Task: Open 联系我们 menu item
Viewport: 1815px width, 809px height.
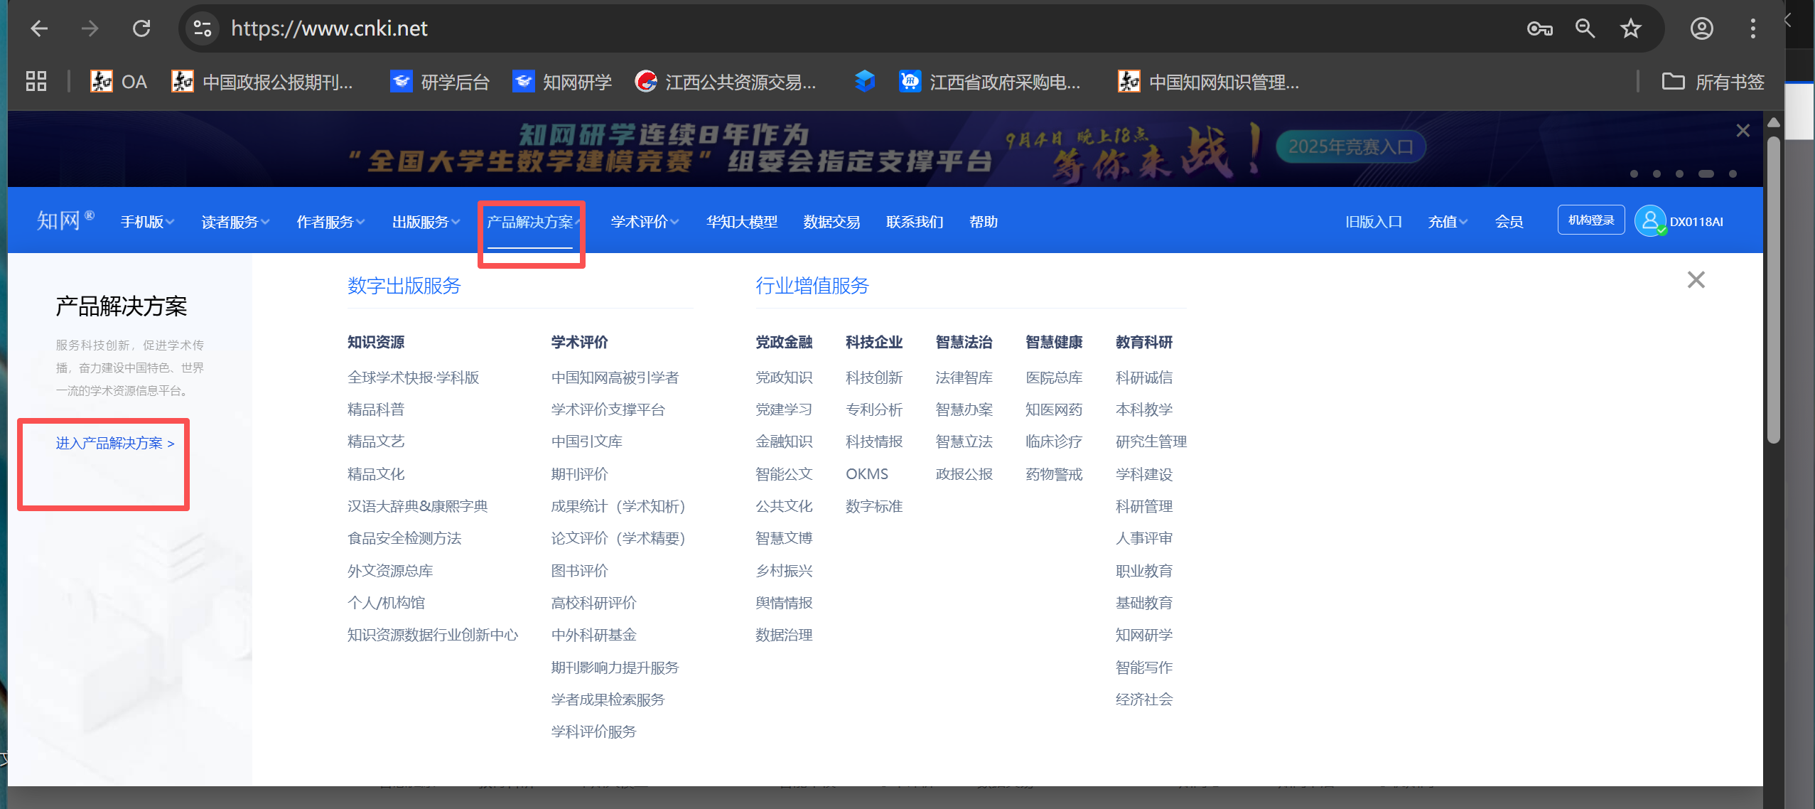Action: click(915, 222)
